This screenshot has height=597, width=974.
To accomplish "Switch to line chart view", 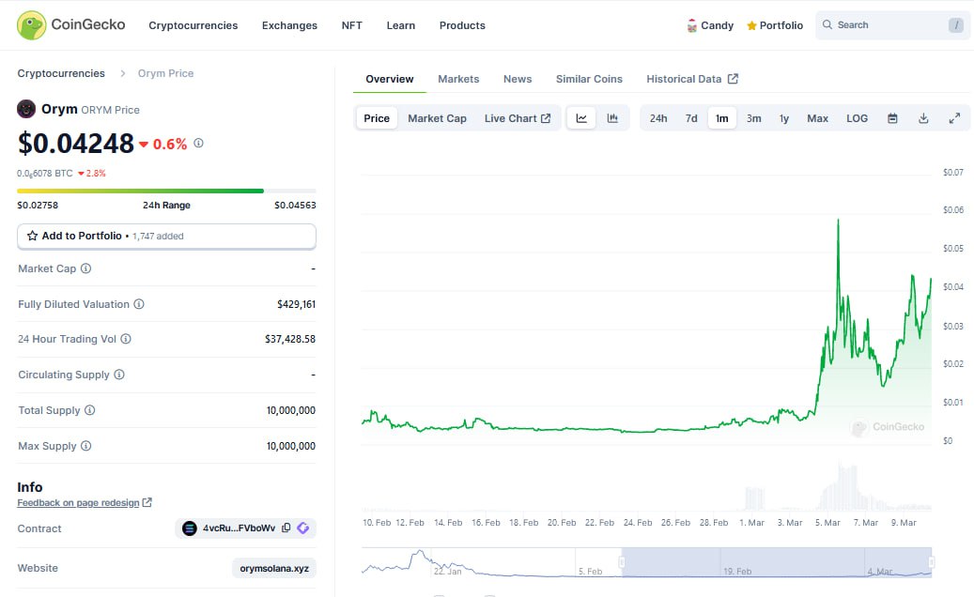I will pos(581,118).
